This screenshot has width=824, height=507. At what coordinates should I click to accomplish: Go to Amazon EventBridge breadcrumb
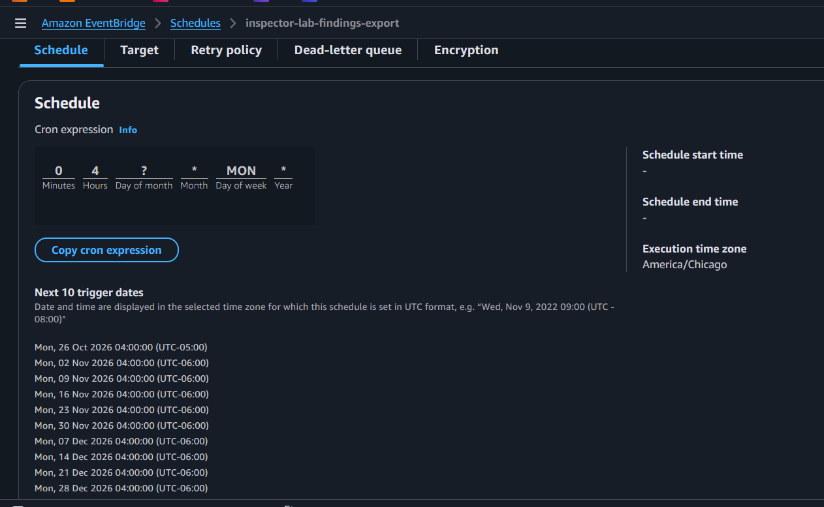[93, 23]
